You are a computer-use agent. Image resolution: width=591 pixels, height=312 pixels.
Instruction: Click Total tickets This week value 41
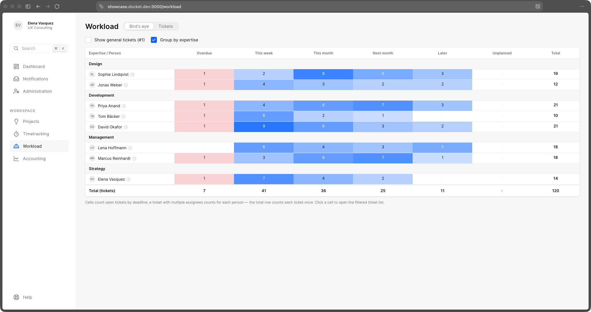coord(264,191)
